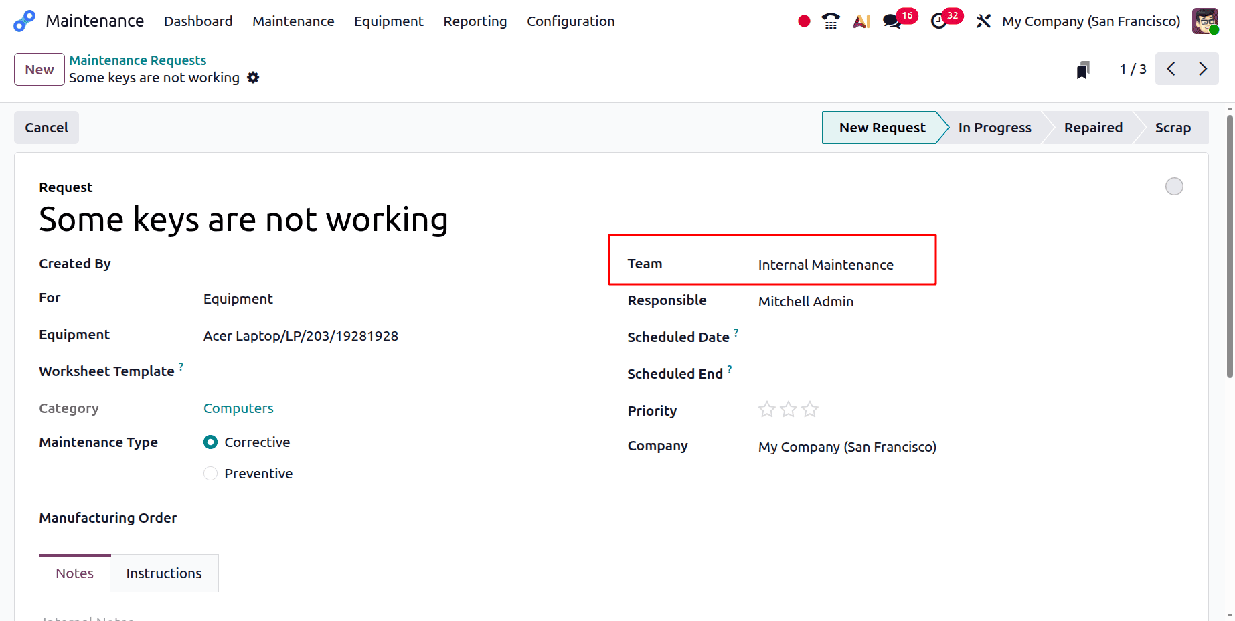The image size is (1235, 621).
Task: Open the Manufacturing Order field
Action: tap(391, 518)
